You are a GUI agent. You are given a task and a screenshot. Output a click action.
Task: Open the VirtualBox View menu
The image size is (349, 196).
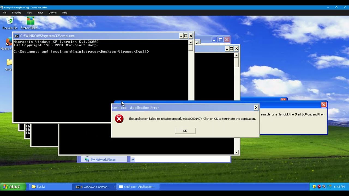coord(29,13)
